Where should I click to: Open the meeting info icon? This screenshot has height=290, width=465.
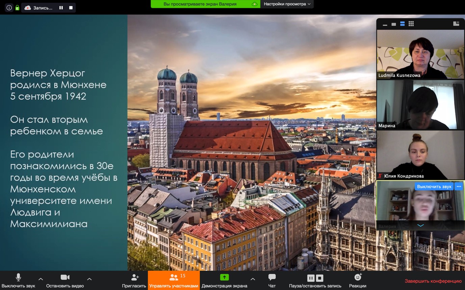9,8
